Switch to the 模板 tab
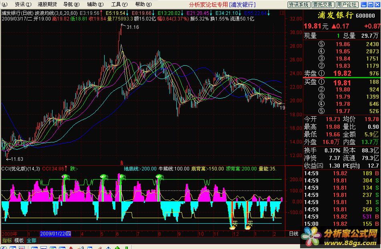 click(x=19, y=241)
